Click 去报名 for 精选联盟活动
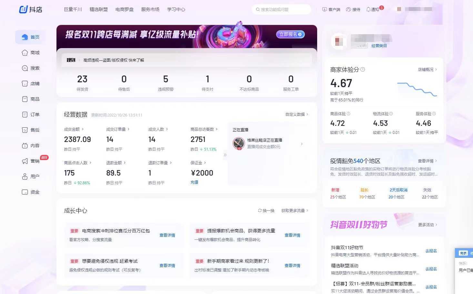This screenshot has height=294, width=473. (431, 269)
